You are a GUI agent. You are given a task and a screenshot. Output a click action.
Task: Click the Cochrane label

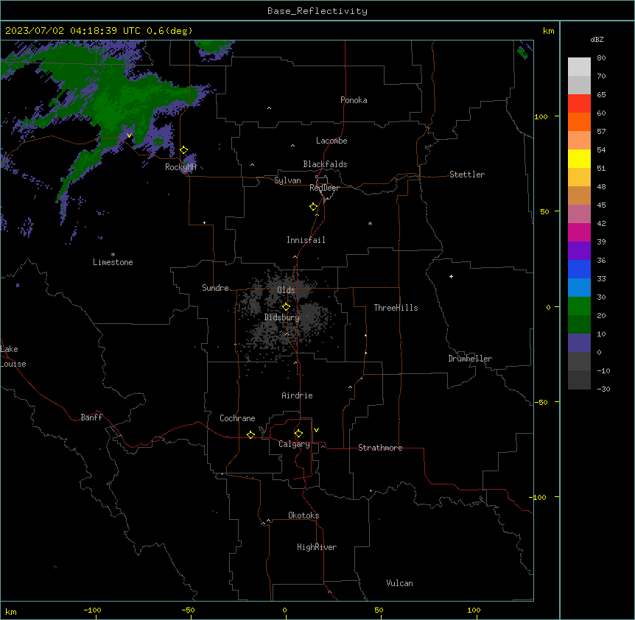coord(237,418)
